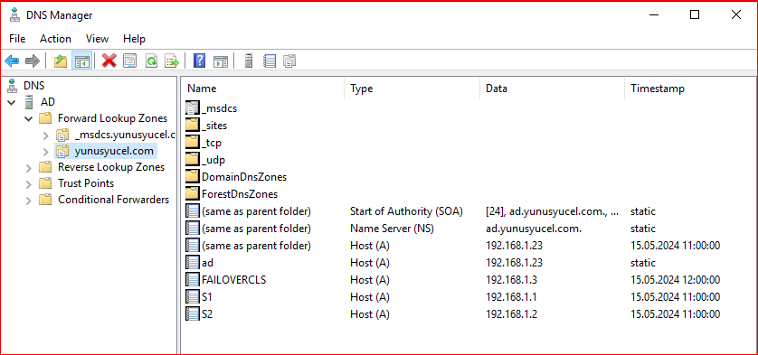Click the S2 host record icon

click(193, 314)
